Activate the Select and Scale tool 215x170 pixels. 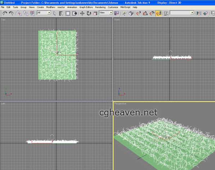[95, 13]
